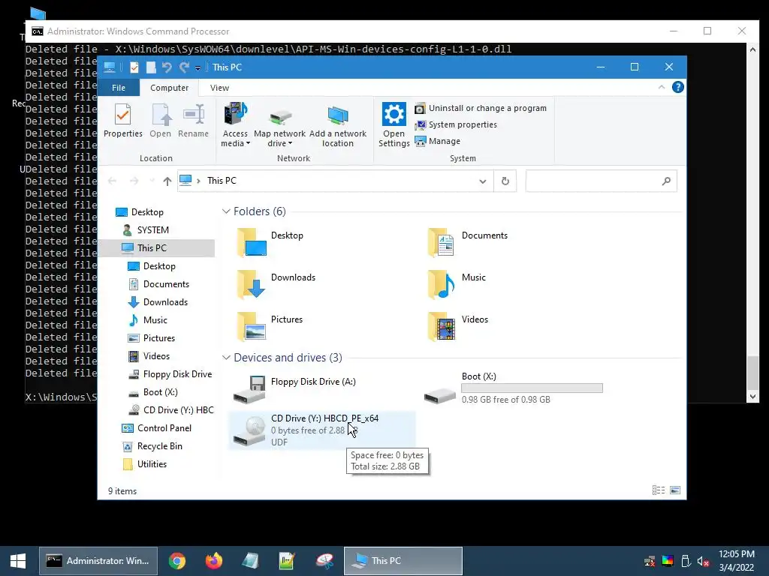Collapse the Devices and drives (3) group

(x=226, y=358)
